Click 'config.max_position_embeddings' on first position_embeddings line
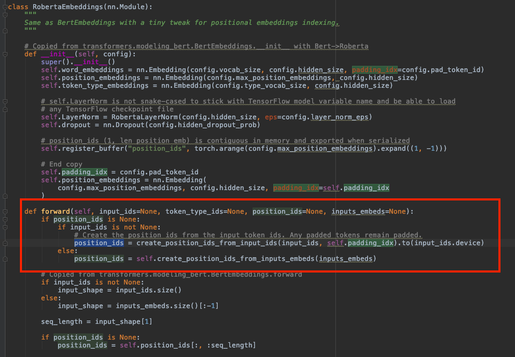 275,78
